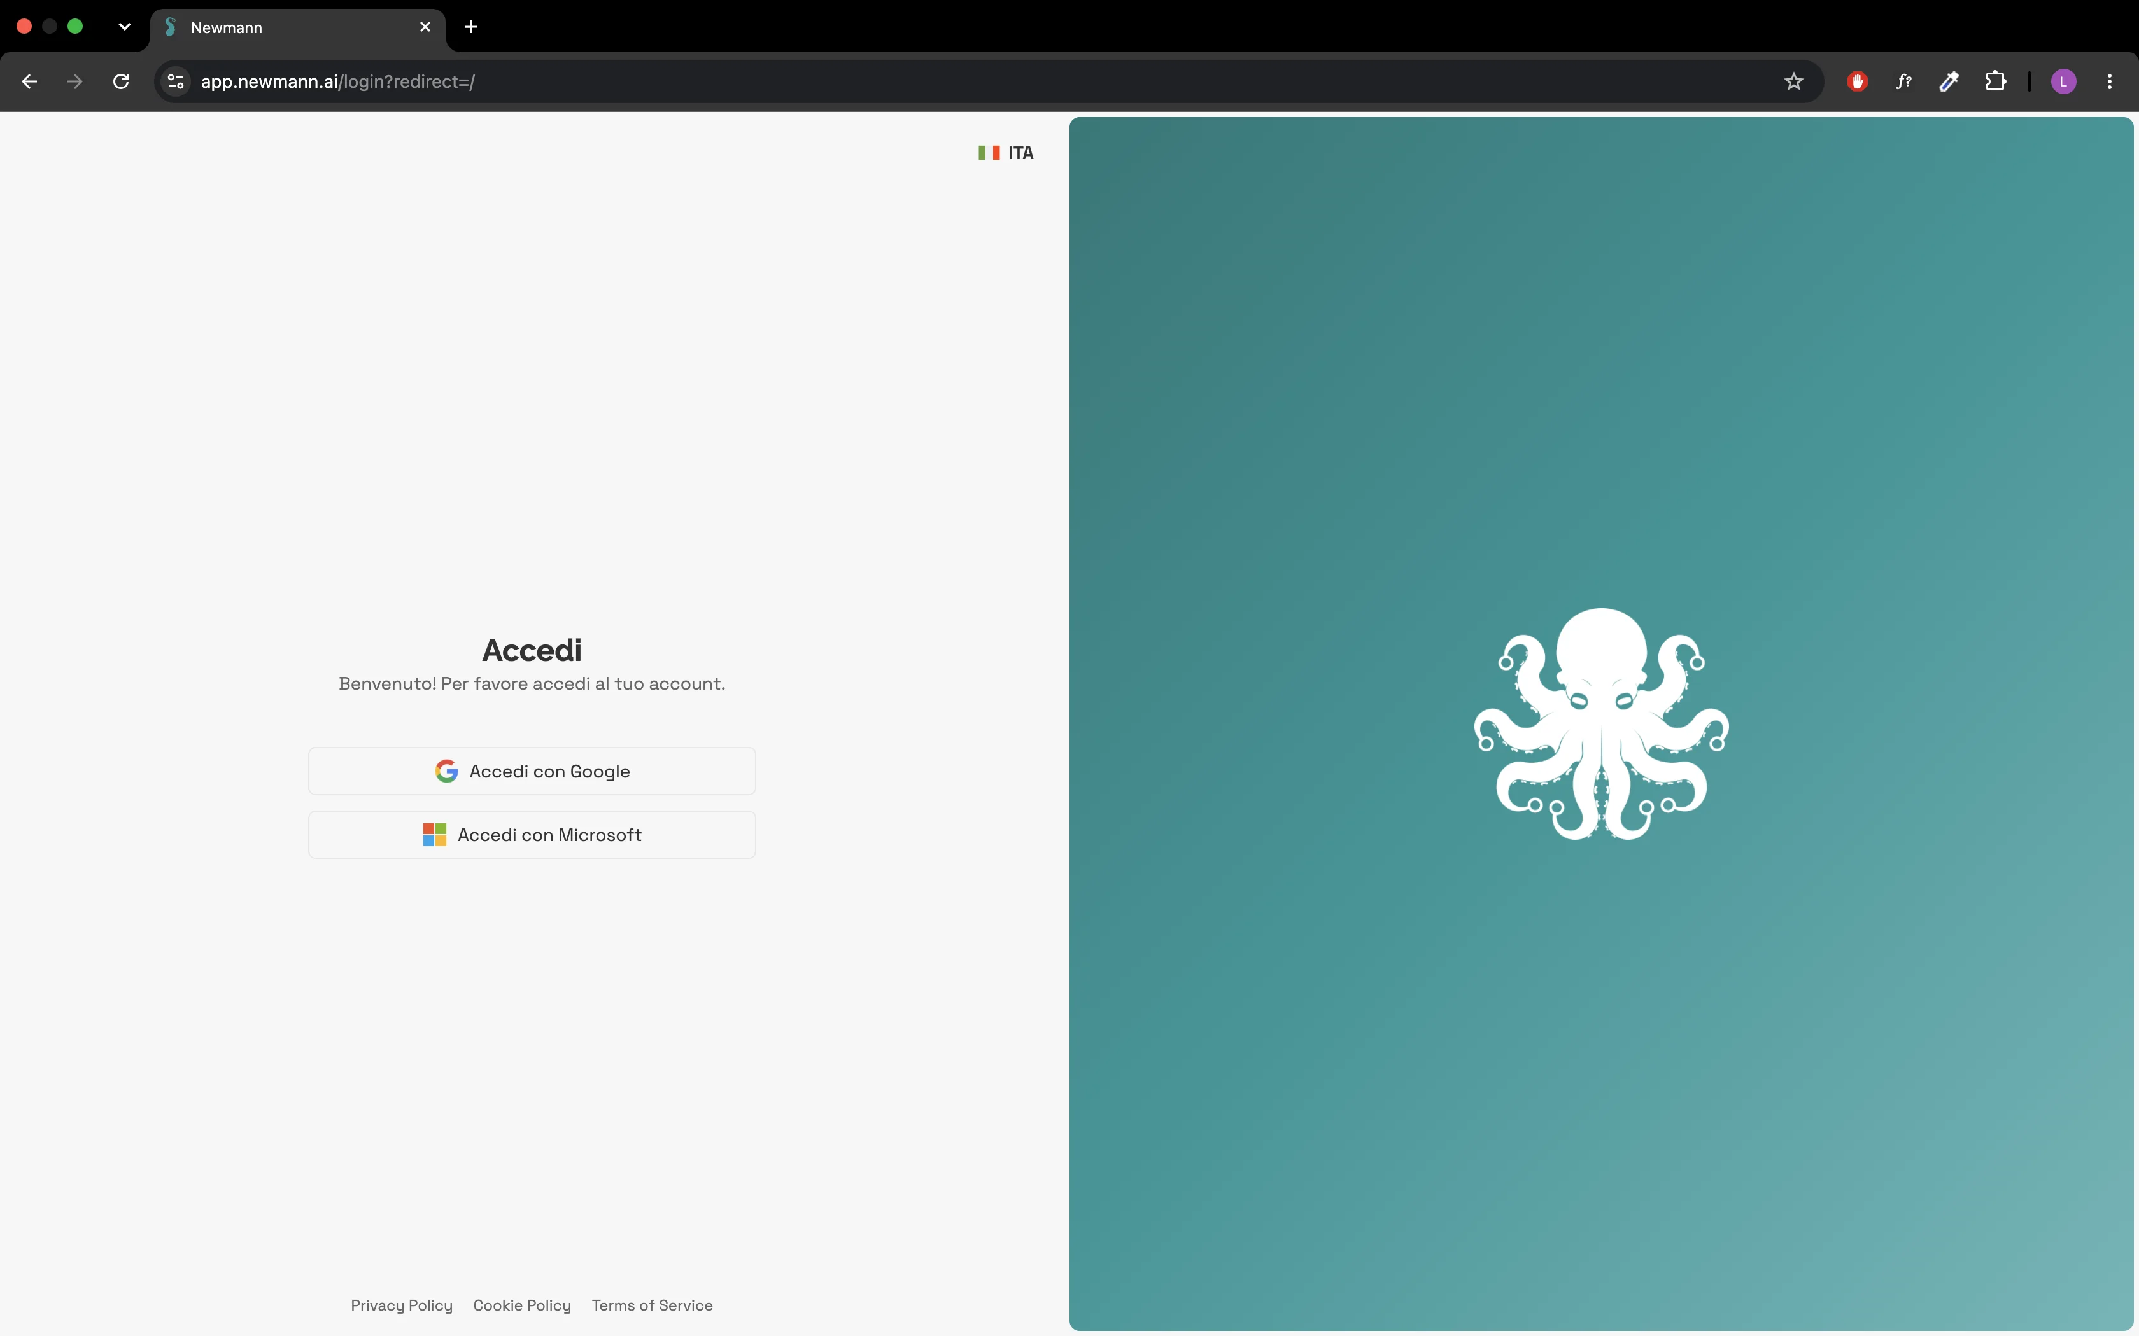Click the Google G logo
The height and width of the screenshot is (1336, 2139).
point(446,770)
